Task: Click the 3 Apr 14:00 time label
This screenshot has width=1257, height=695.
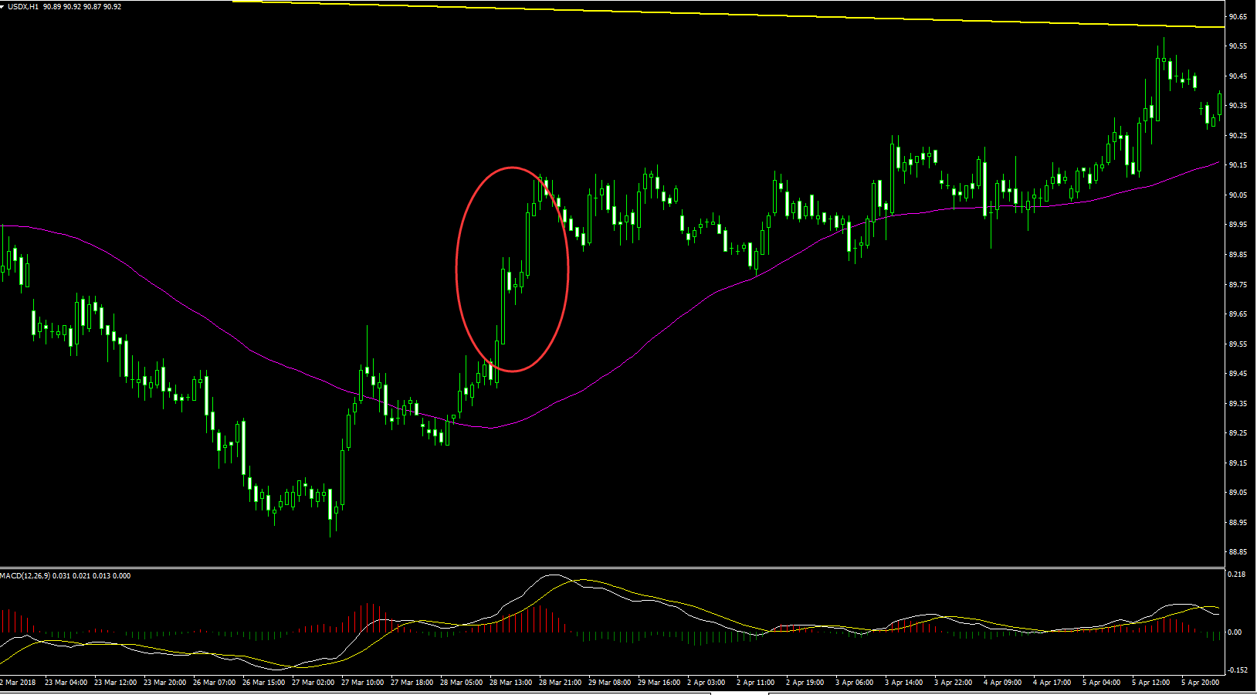Action: [903, 683]
